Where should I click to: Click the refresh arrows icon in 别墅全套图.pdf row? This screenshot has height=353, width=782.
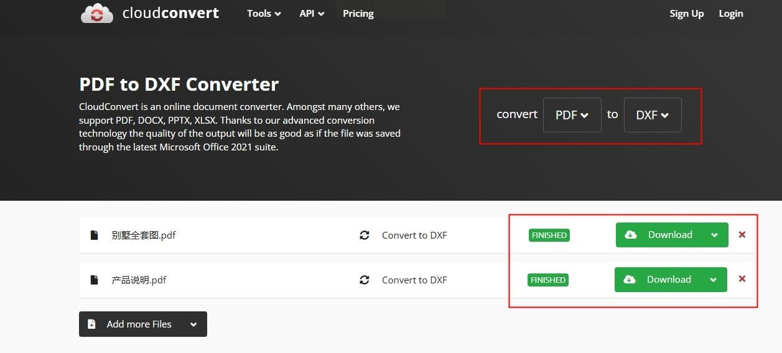click(x=365, y=235)
